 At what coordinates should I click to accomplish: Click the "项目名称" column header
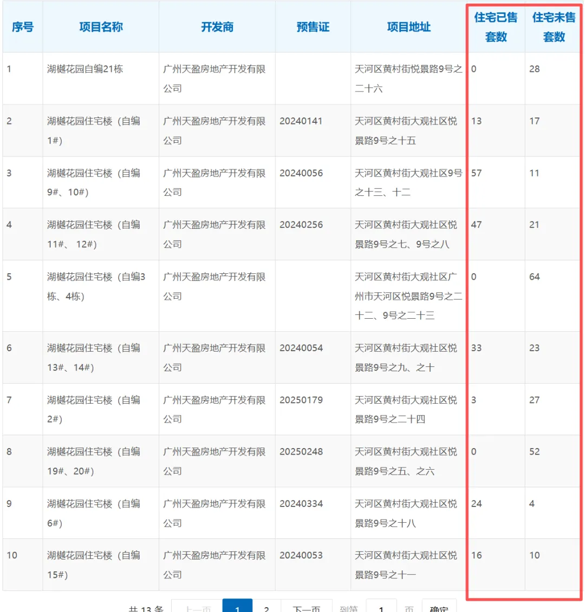pyautogui.click(x=100, y=27)
